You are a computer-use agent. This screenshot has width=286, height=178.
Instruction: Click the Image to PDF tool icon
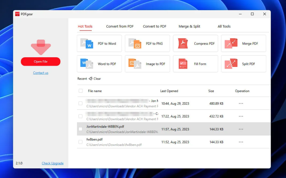coord(135,64)
